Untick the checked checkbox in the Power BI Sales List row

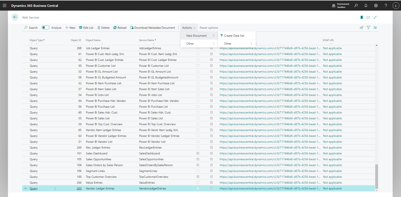click(x=211, y=118)
